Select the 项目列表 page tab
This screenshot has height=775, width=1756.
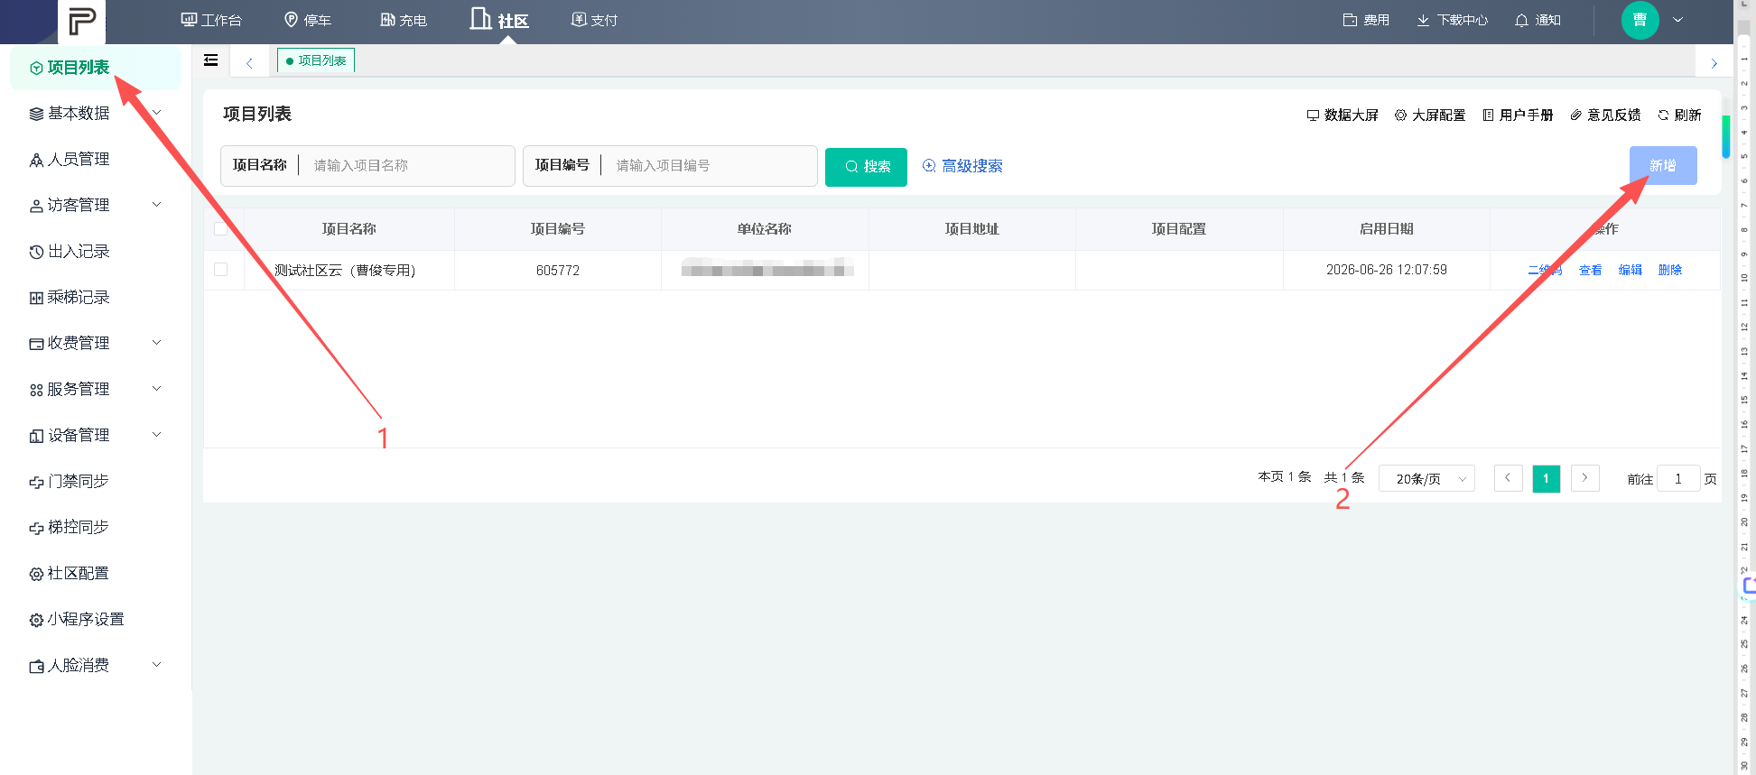[316, 60]
